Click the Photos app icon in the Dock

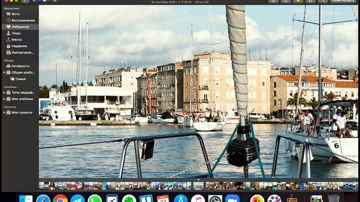pyautogui.click(x=257, y=199)
